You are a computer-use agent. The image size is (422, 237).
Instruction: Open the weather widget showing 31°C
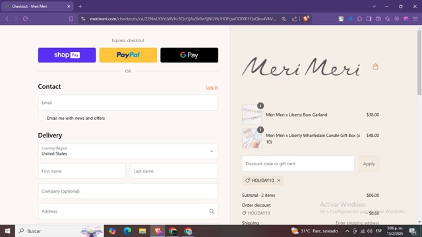click(x=314, y=231)
